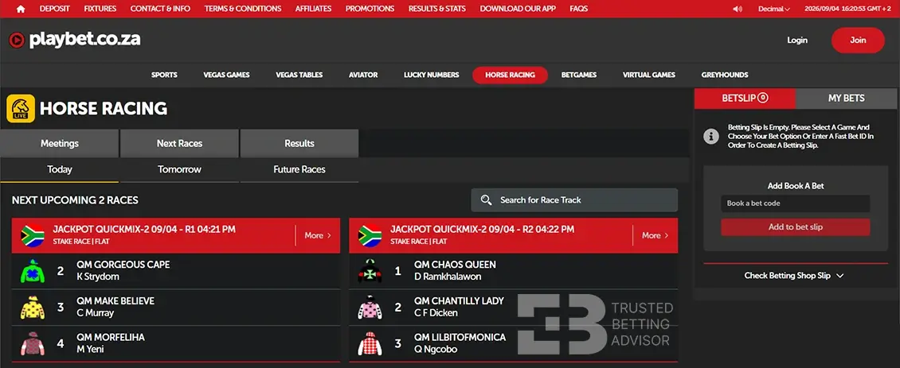Go to the home icon in top bar
This screenshot has width=900, height=368.
(21, 9)
